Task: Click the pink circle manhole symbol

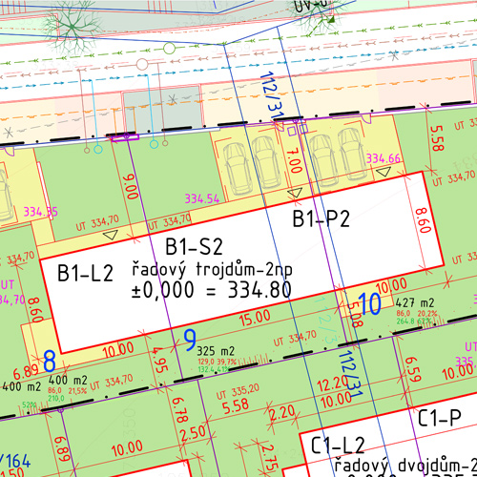Action: (x=142, y=65)
